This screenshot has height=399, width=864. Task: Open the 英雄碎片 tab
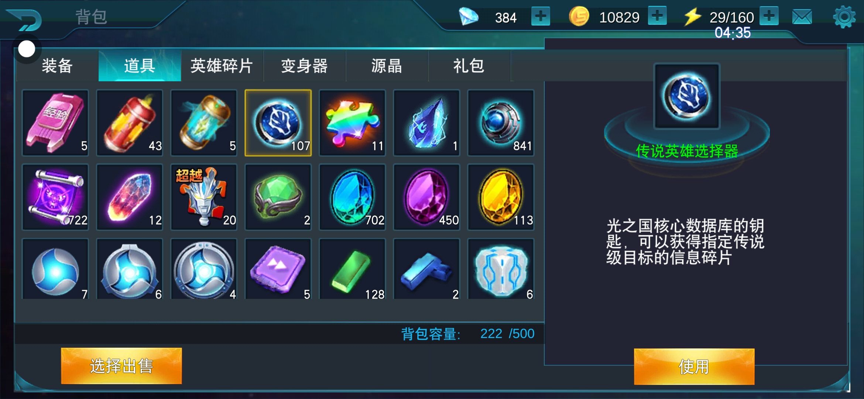(x=222, y=66)
